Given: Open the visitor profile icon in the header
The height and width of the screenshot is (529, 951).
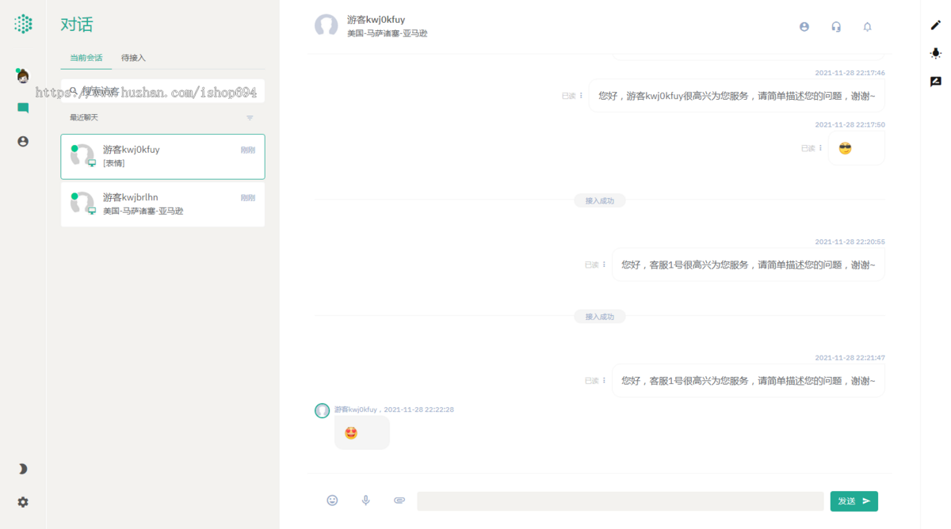Looking at the screenshot, I should coord(804,26).
